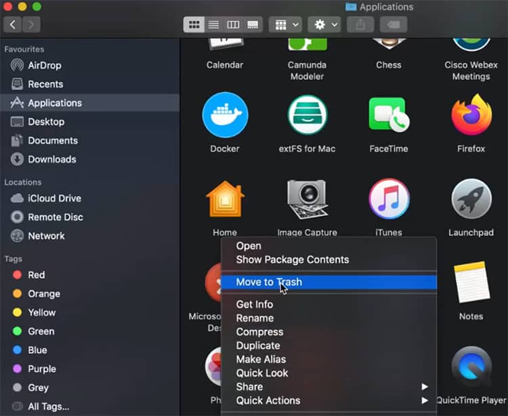Expand the Quick Actions submenu
Screen dimensions: 508x416
[329, 401]
